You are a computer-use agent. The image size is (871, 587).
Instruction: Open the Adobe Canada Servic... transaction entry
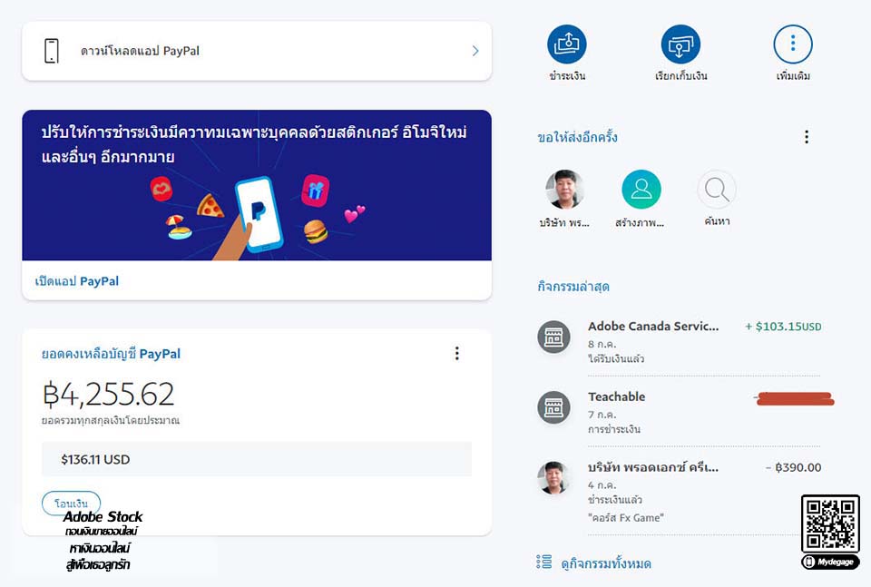679,341
